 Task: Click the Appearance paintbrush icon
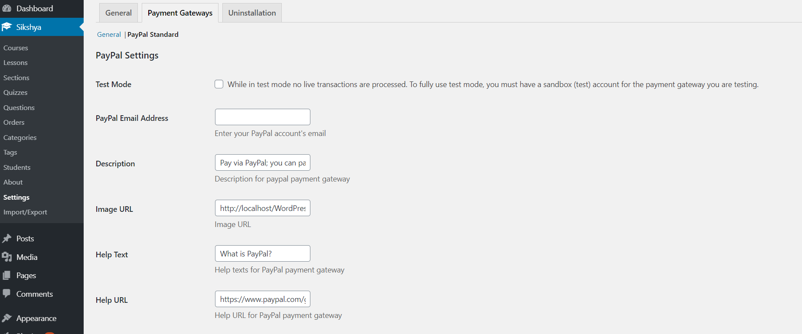pos(7,318)
